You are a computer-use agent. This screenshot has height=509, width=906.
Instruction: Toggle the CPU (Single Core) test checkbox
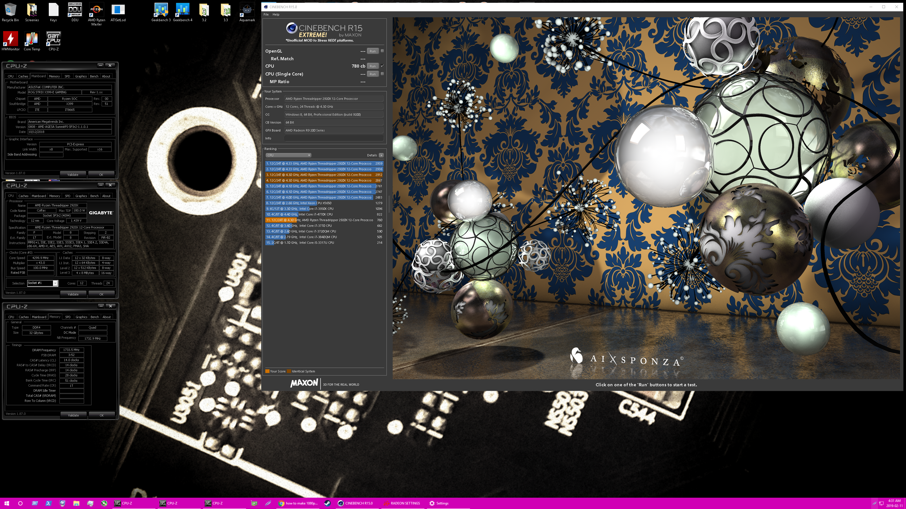point(382,74)
